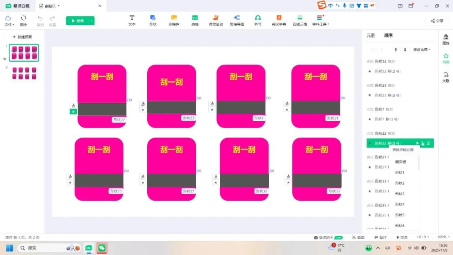Choose 翻页键 from trigger source list
This screenshot has height=255, width=453.
click(x=401, y=161)
